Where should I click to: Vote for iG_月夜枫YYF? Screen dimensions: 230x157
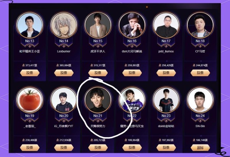click(64, 147)
